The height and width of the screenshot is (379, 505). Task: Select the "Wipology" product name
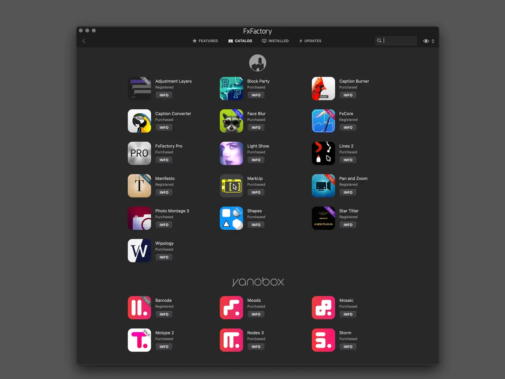click(x=165, y=243)
